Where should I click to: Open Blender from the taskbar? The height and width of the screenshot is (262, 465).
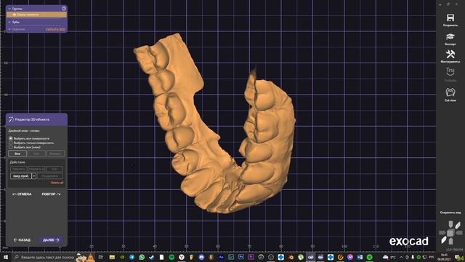tap(291, 257)
